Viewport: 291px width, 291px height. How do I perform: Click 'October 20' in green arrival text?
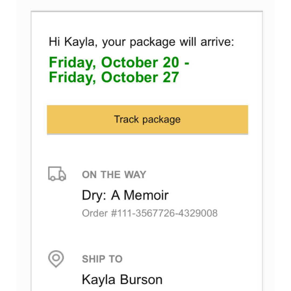pos(140,63)
